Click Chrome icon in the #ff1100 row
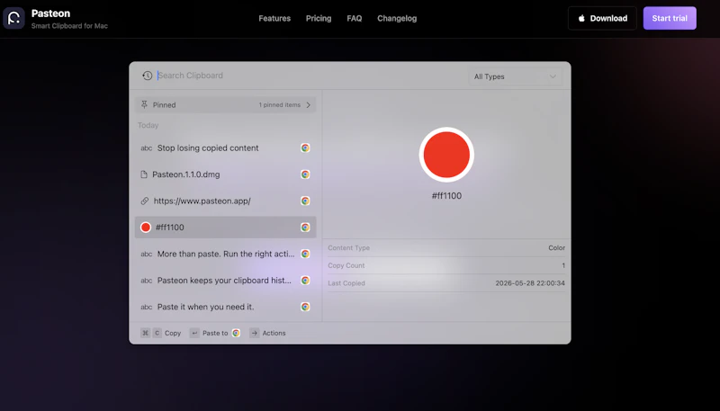This screenshot has height=411, width=720. point(305,227)
